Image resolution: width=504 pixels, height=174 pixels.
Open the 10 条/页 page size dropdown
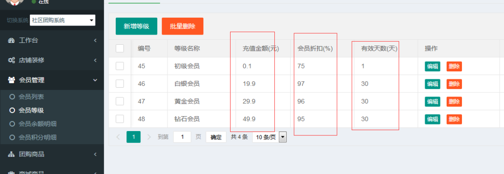[x=269, y=138]
